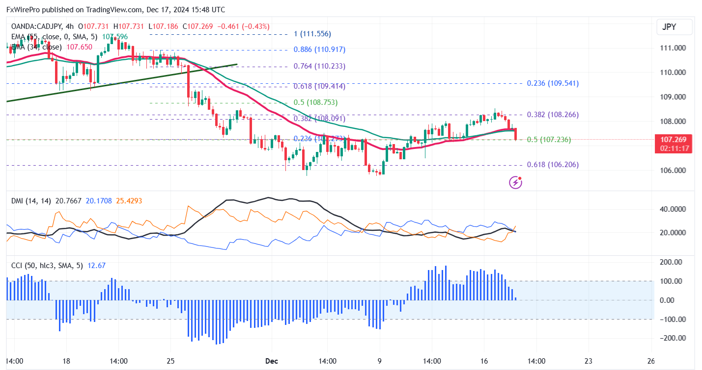Click the date 26 on time axis
702x370 pixels.
tap(651, 361)
